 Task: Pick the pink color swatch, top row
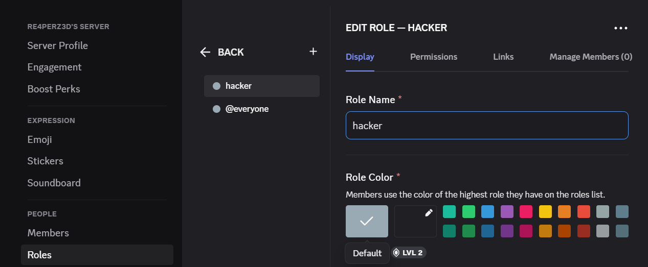[x=526, y=211]
